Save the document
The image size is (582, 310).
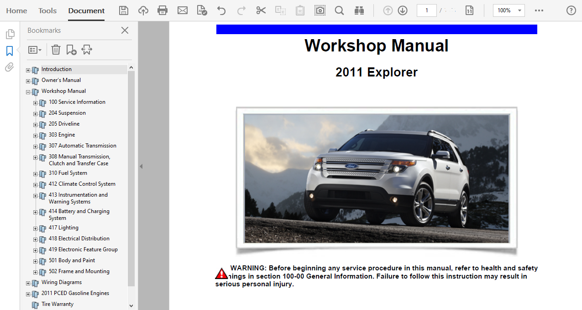point(123,10)
